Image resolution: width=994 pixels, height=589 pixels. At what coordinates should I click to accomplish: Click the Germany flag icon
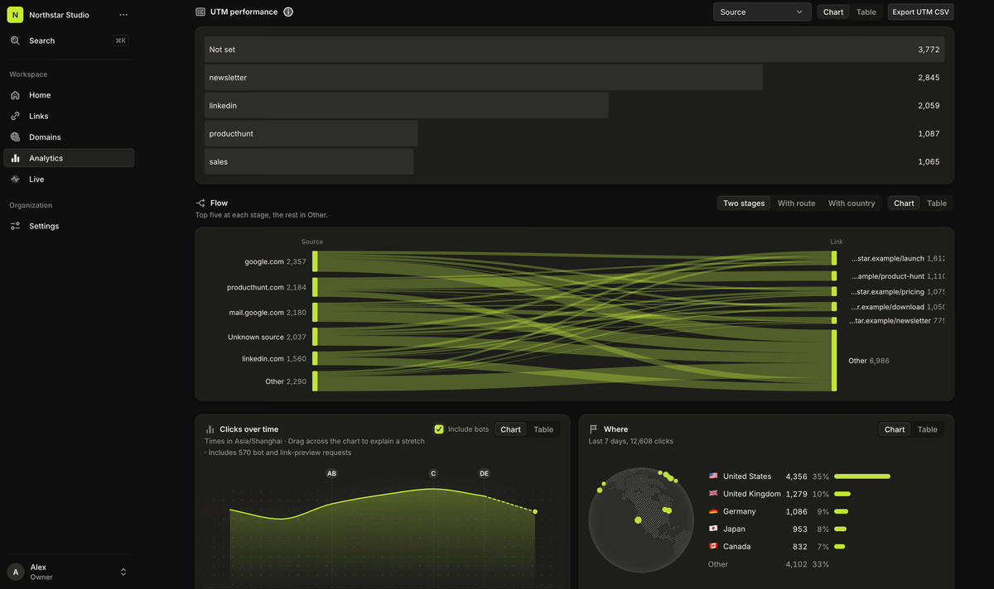pyautogui.click(x=713, y=511)
